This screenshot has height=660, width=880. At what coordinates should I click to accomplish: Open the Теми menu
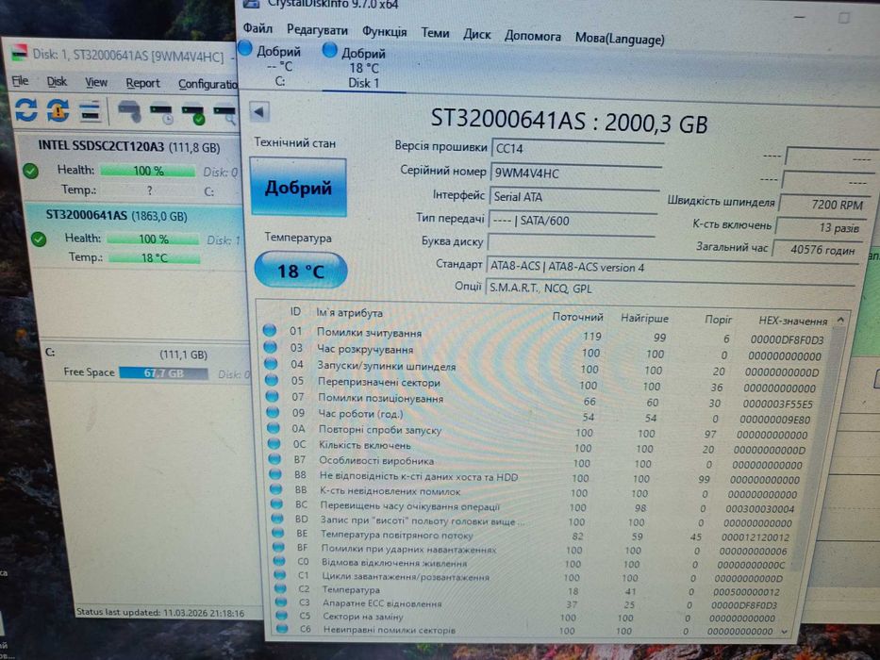click(x=435, y=33)
